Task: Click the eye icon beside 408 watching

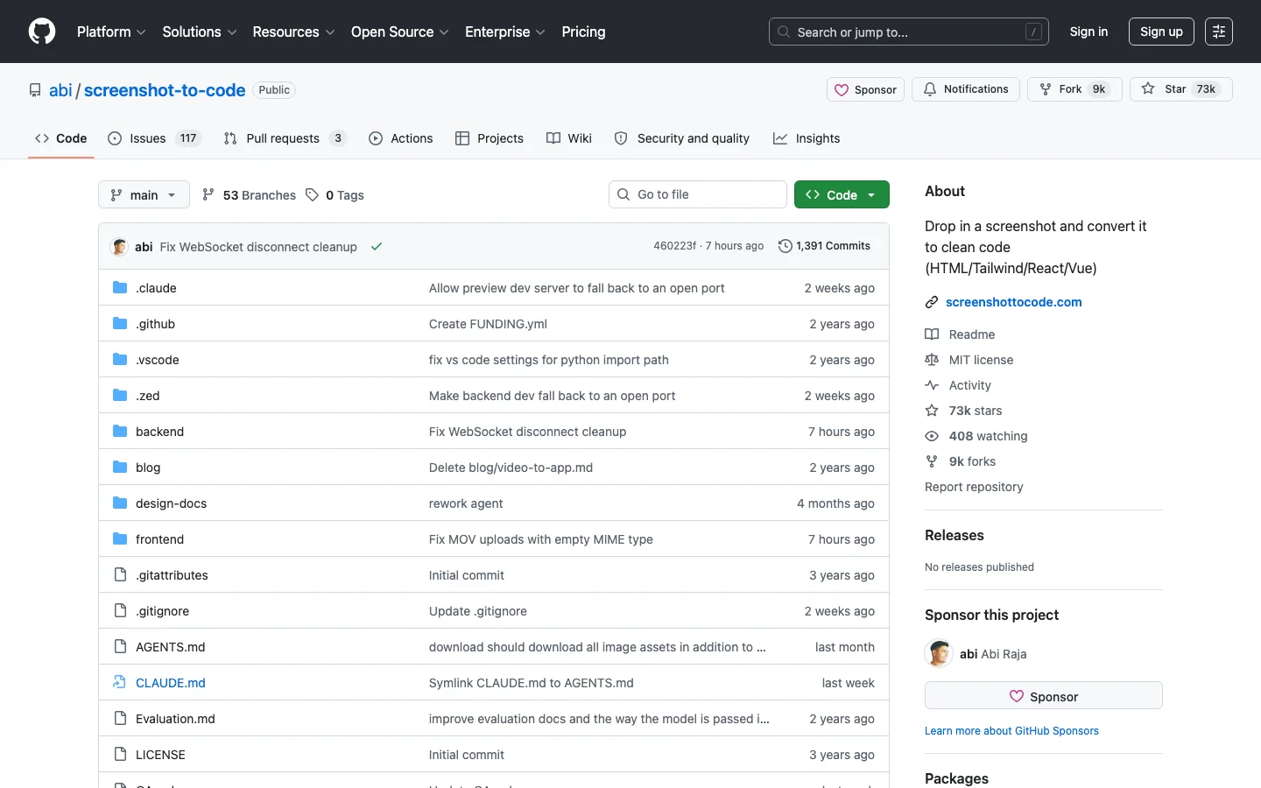Action: pos(932,436)
